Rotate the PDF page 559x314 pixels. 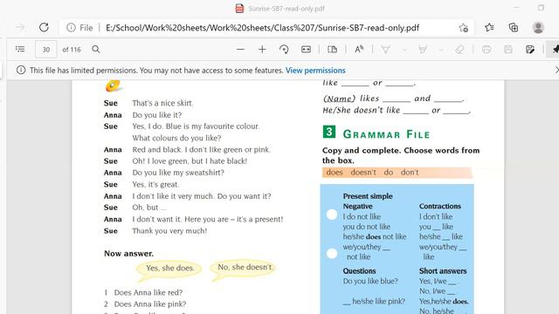point(284,50)
